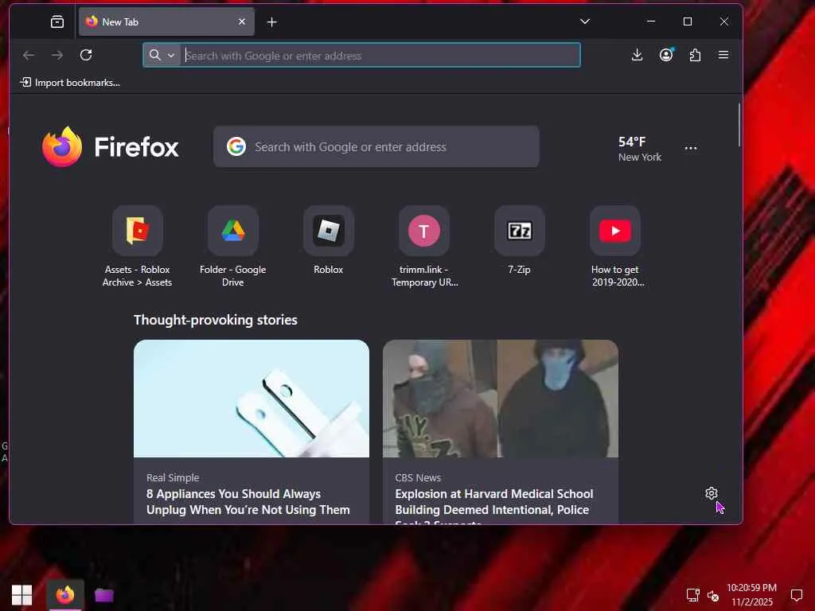The width and height of the screenshot is (815, 611).
Task: Maximize the Firefox window
Action: (687, 21)
